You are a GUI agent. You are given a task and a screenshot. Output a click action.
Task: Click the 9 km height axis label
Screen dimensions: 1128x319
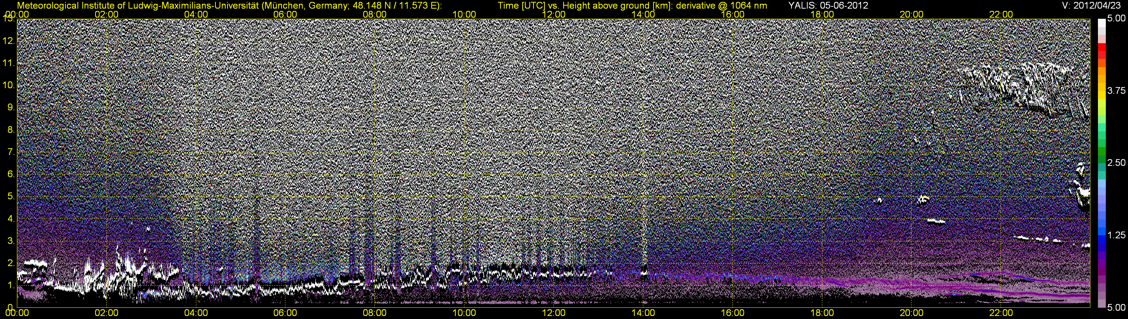(11, 107)
